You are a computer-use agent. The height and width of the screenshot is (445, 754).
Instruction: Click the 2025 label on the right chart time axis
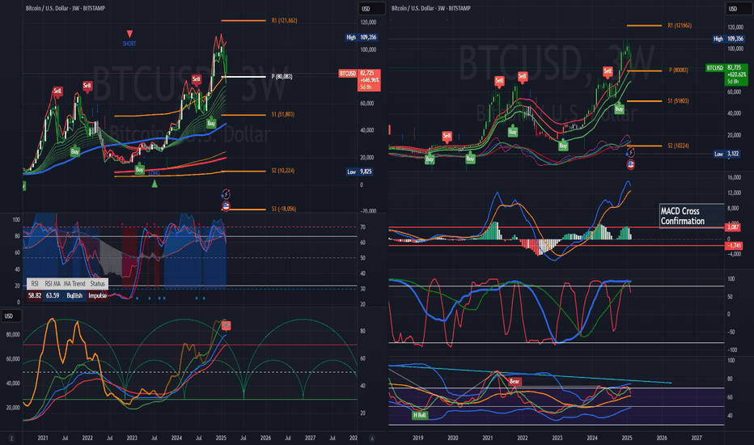627,439
